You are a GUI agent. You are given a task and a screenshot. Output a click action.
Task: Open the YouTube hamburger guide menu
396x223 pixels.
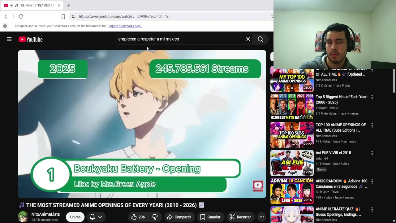[9, 39]
